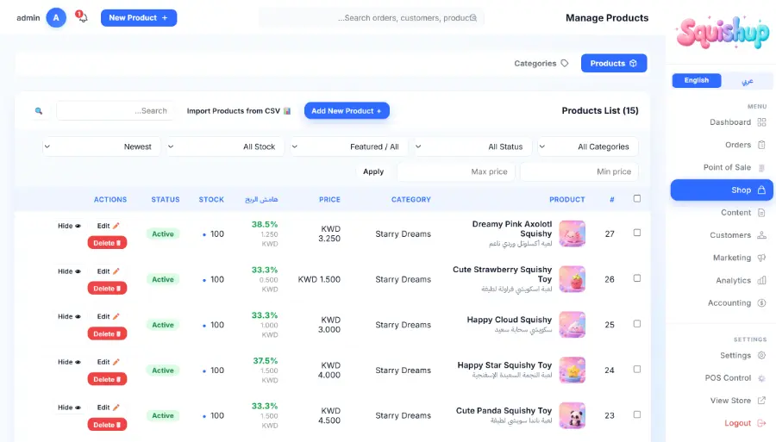Screen dimensions: 776x442
Task: Select the checkbox for Cute Panda Squishy Toy
Action: click(x=637, y=414)
